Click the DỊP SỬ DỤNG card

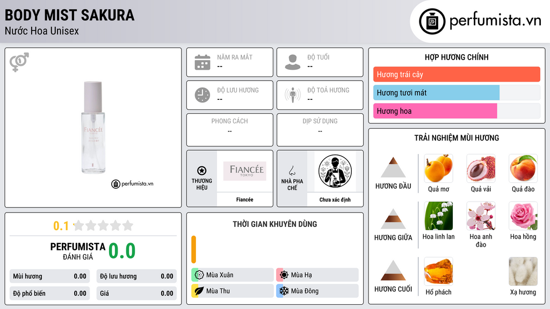tap(320, 130)
